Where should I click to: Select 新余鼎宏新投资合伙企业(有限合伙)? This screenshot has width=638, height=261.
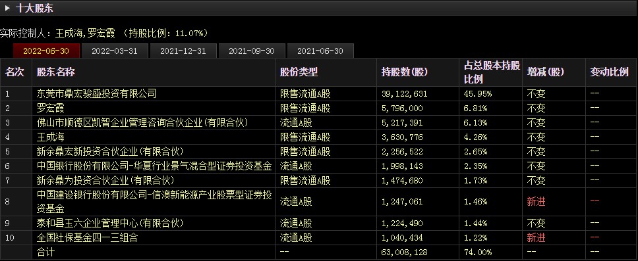point(110,151)
